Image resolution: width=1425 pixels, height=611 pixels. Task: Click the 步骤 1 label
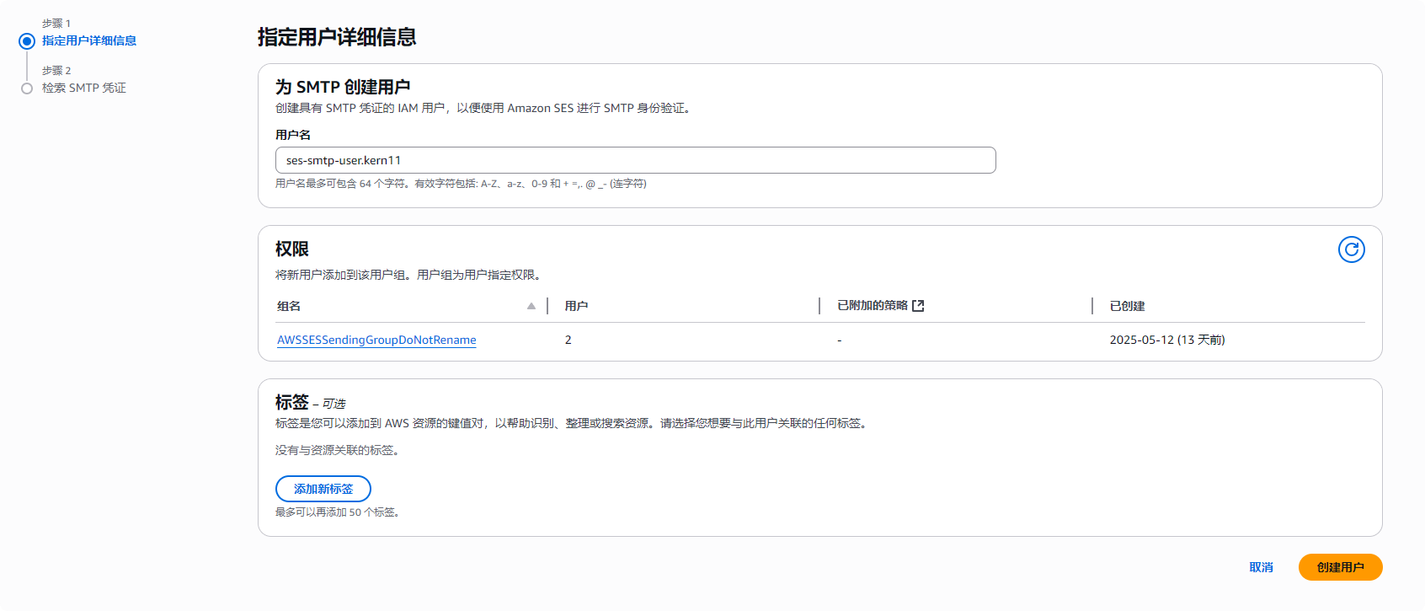click(56, 24)
